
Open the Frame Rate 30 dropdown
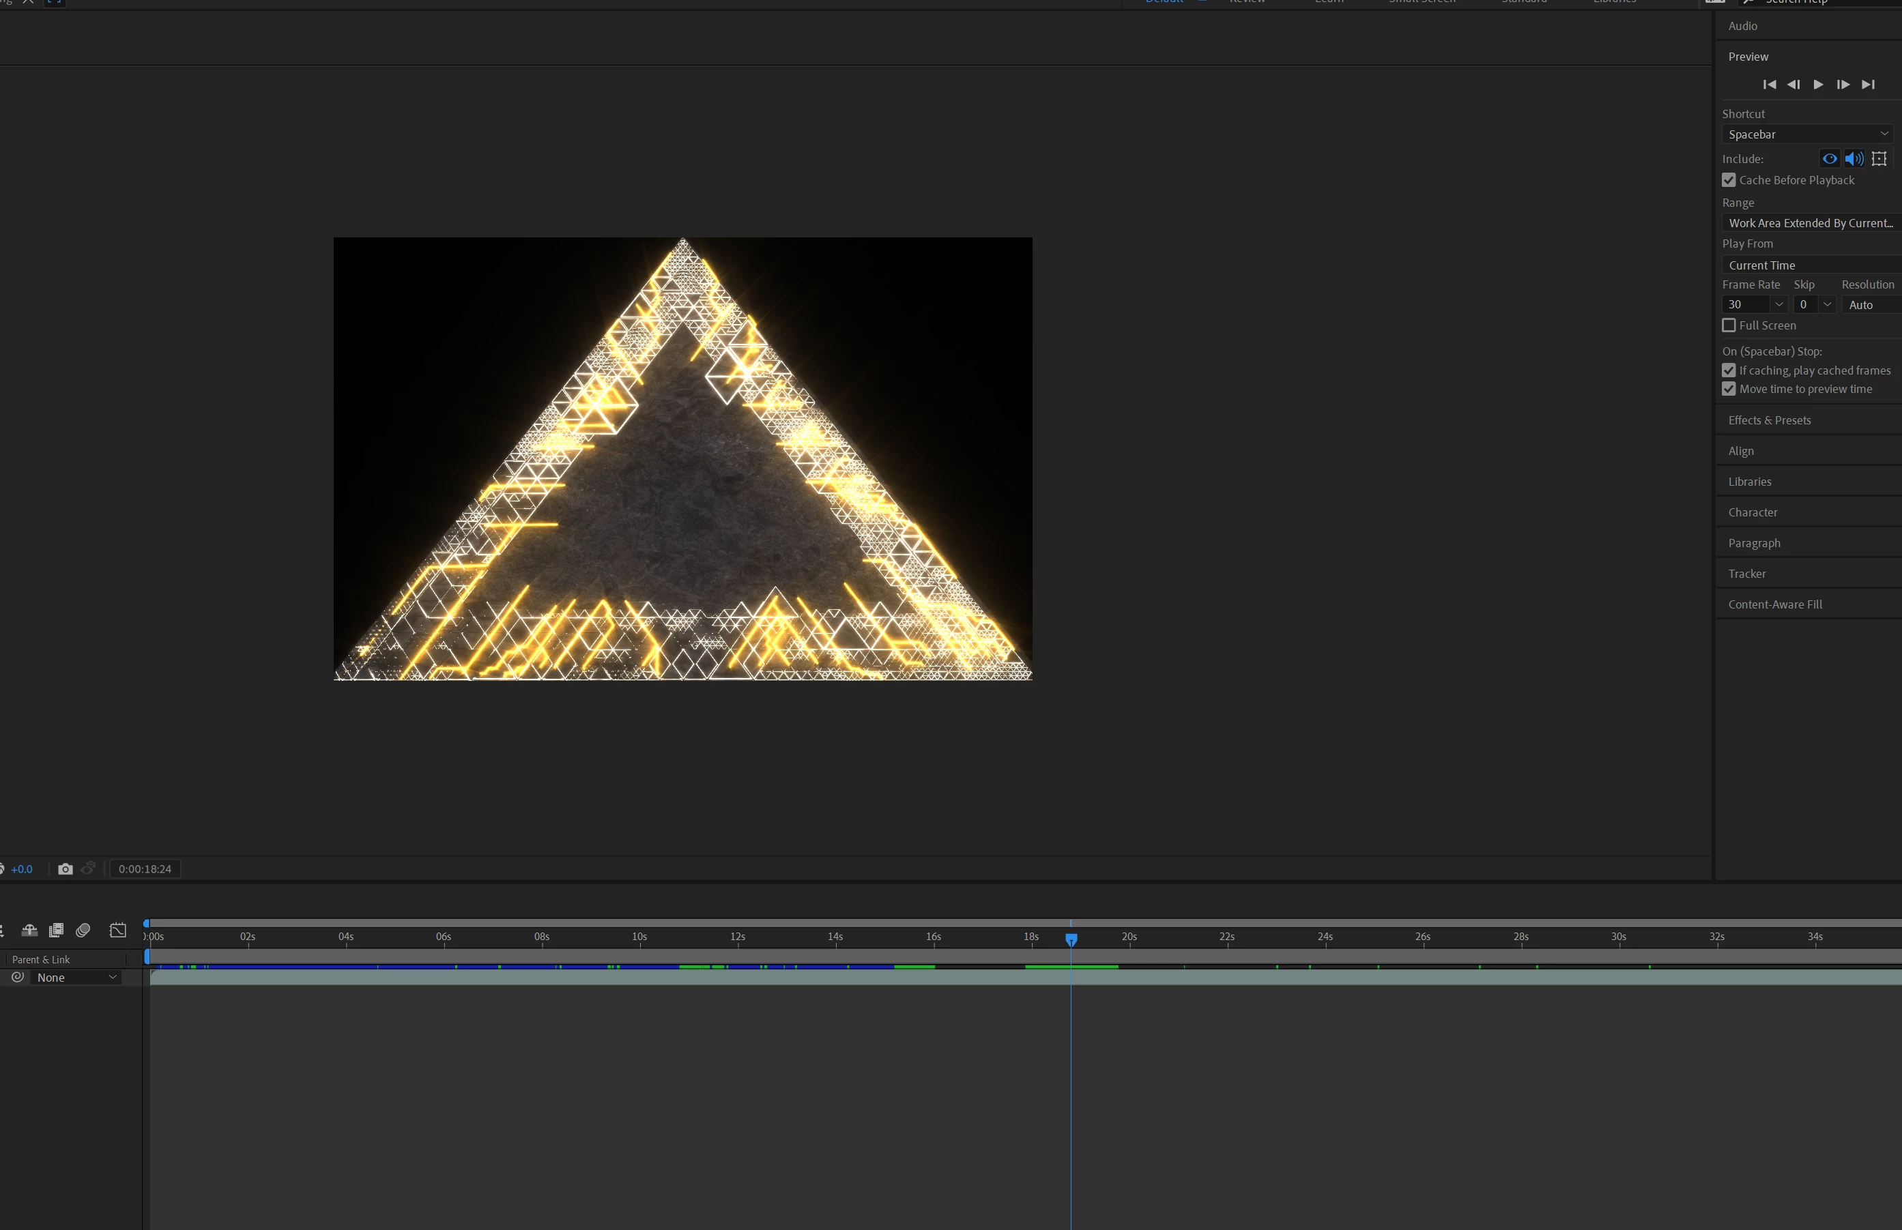pyautogui.click(x=1778, y=304)
